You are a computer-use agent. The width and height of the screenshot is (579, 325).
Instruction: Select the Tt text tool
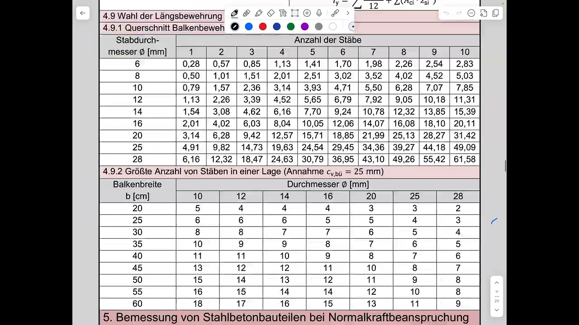[283, 13]
